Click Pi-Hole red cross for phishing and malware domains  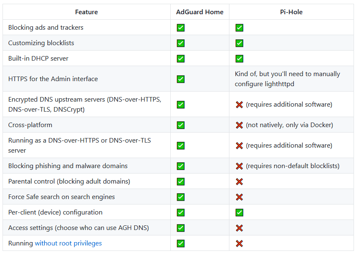(x=239, y=166)
